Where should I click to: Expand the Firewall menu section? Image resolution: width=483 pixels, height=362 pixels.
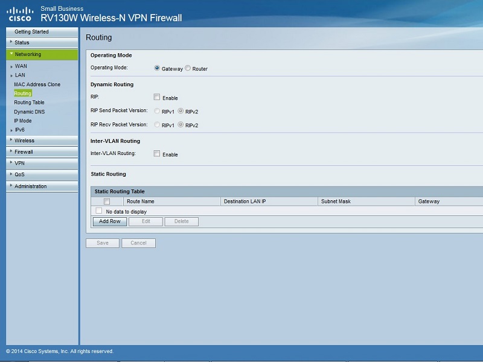pos(42,152)
